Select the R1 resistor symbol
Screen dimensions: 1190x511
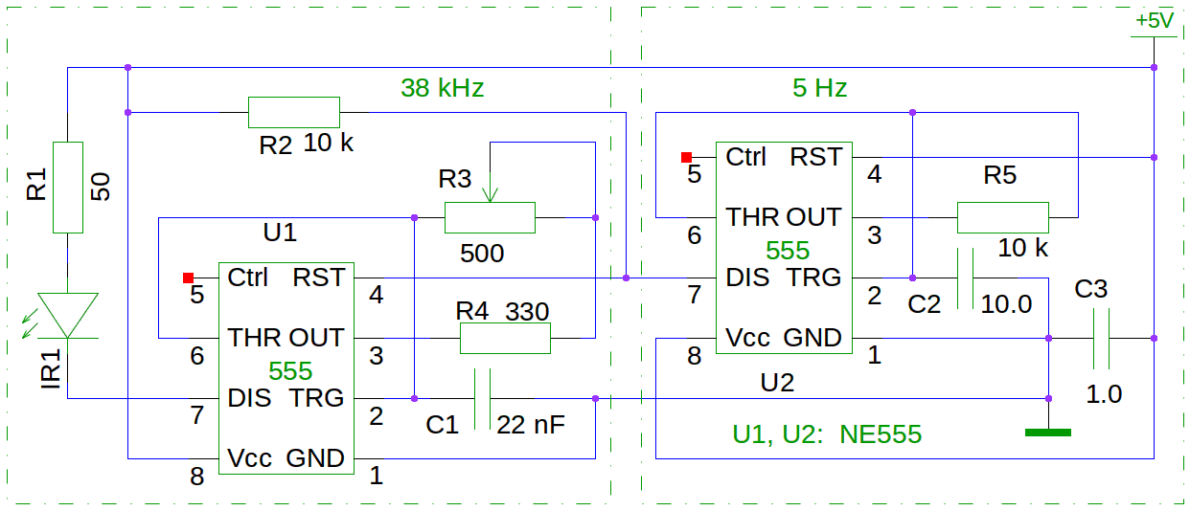68,188
